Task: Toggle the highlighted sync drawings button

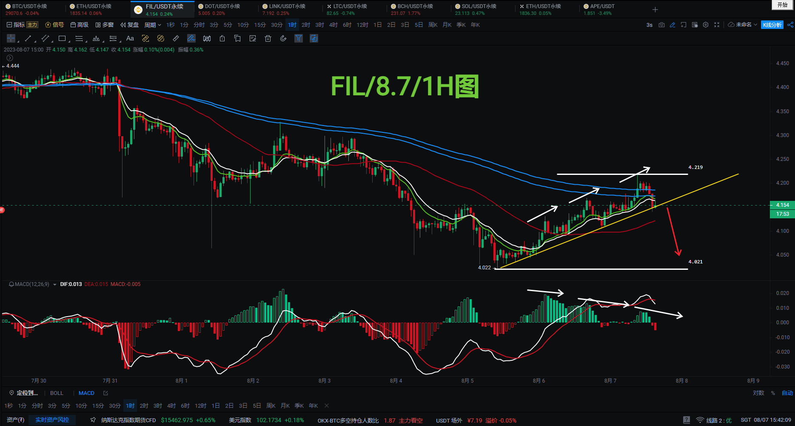Action: (314, 38)
